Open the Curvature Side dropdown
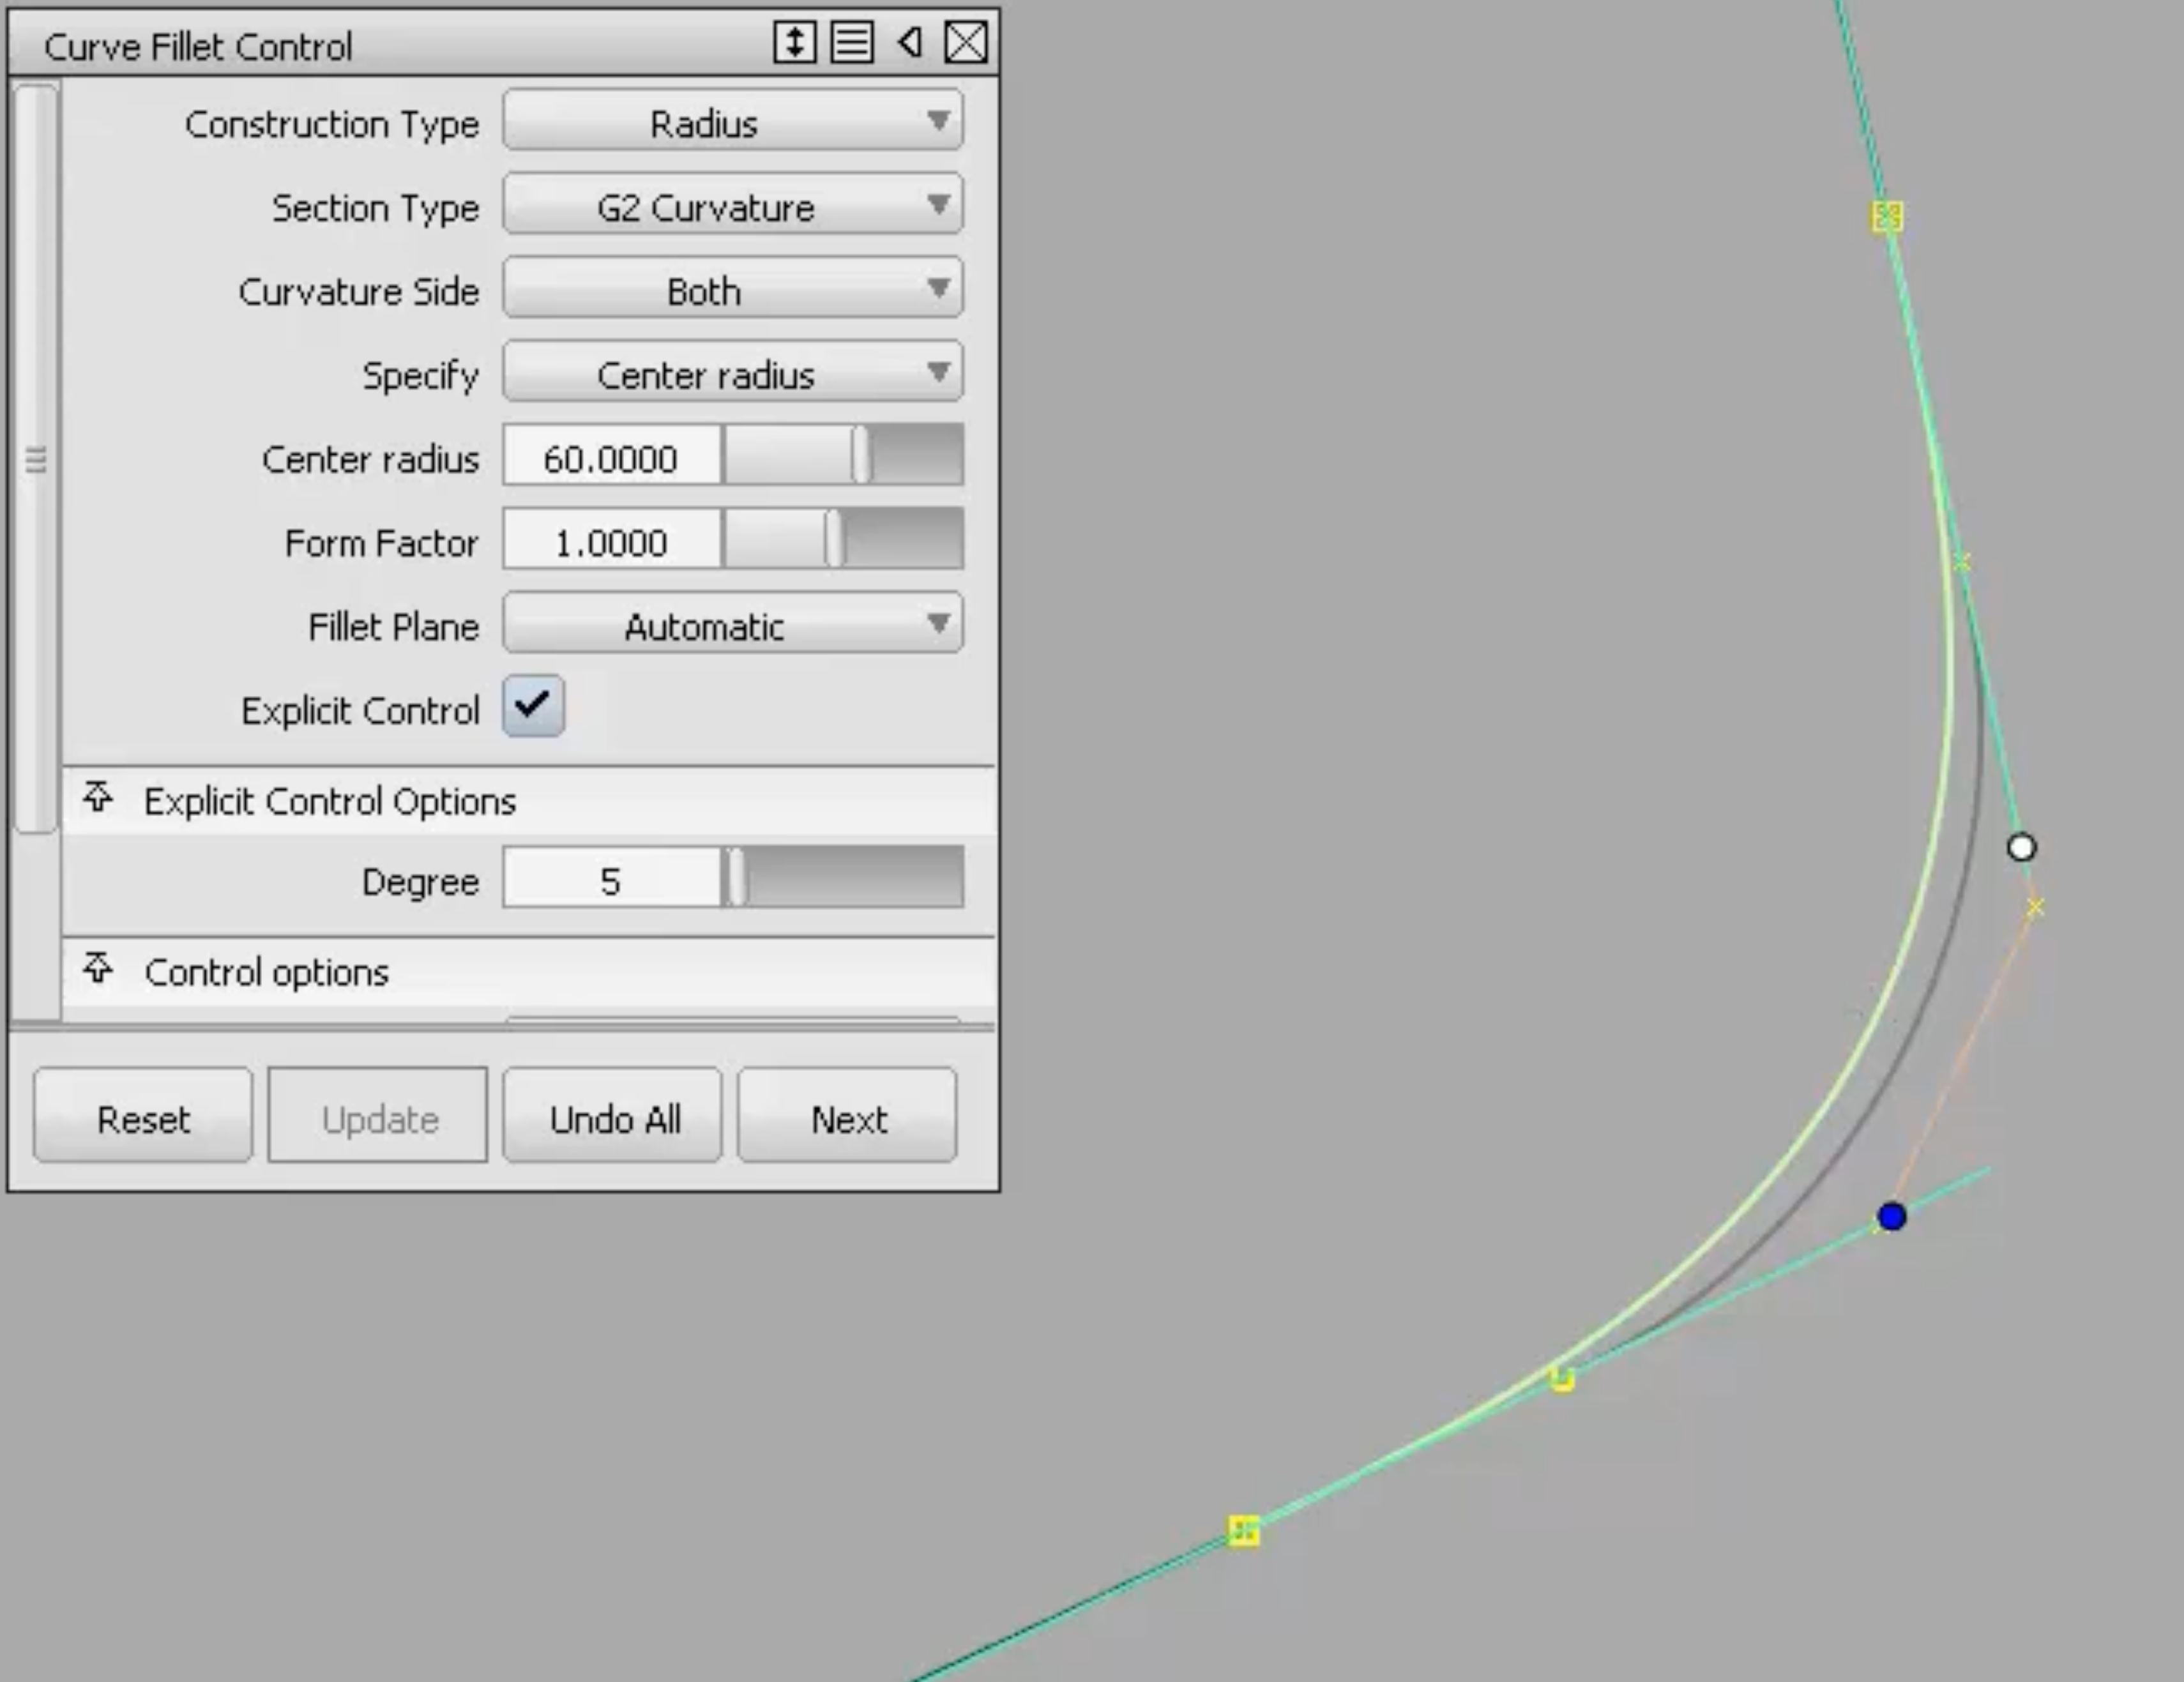Screen dimensions: 2184x1682 733,290
